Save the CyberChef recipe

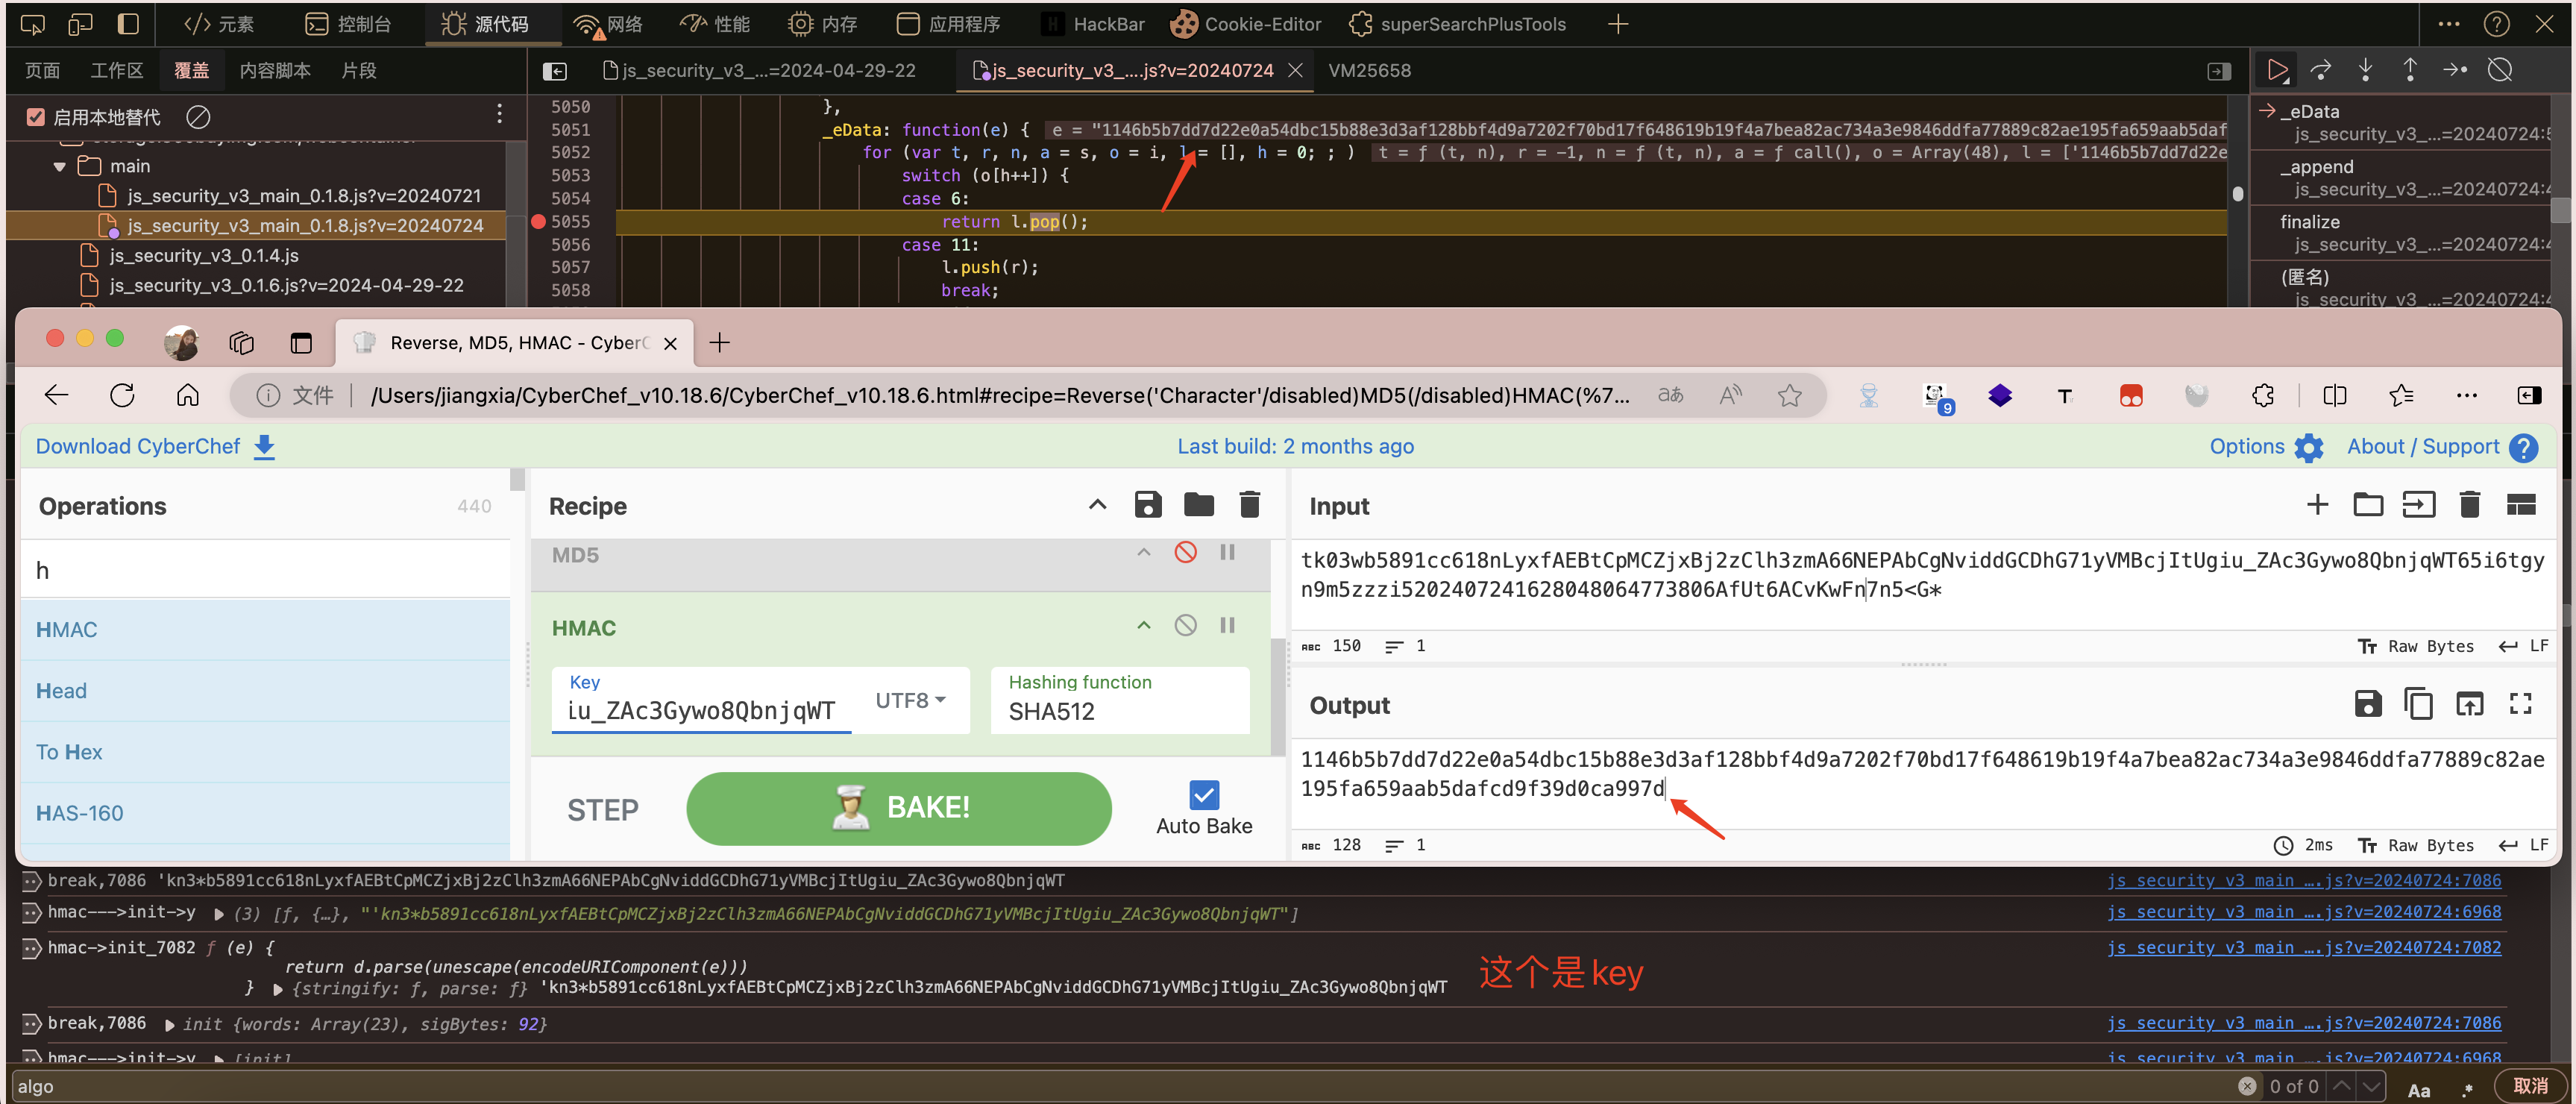pos(1148,505)
